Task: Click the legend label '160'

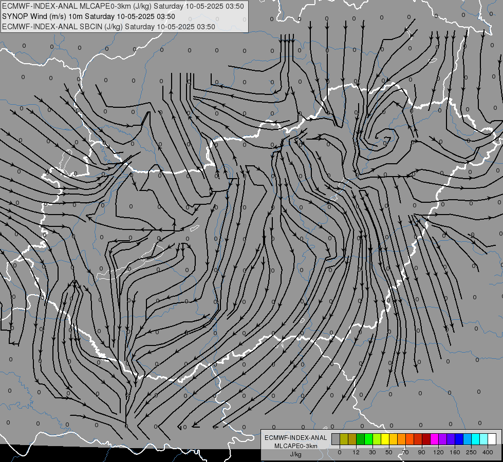Action: pos(455,452)
